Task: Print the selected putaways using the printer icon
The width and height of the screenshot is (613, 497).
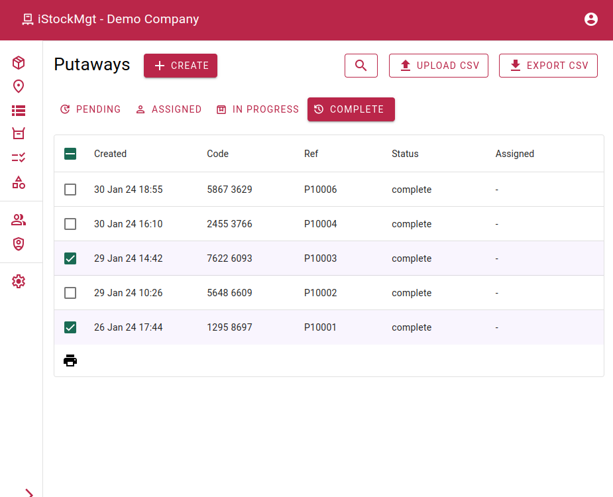Action: pyautogui.click(x=70, y=360)
